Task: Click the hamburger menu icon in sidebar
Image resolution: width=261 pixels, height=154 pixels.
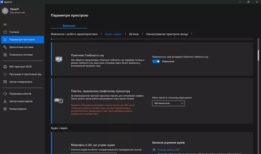Action: coord(5,24)
